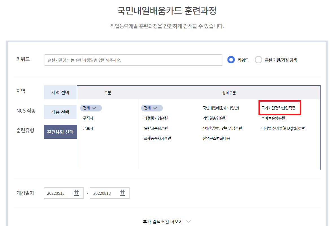Choose 기업맞춤형훈련 option
333x226 pixels.
(214, 118)
